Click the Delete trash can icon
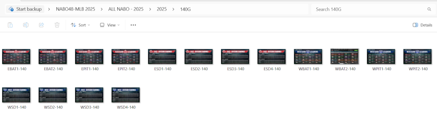The width and height of the screenshot is (437, 125). point(57,25)
